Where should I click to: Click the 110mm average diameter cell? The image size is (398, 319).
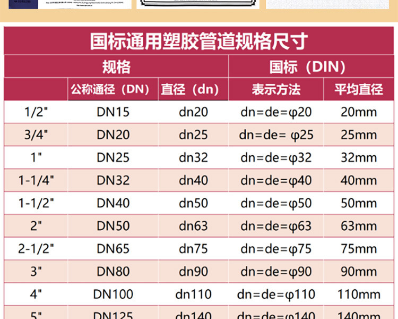358,294
